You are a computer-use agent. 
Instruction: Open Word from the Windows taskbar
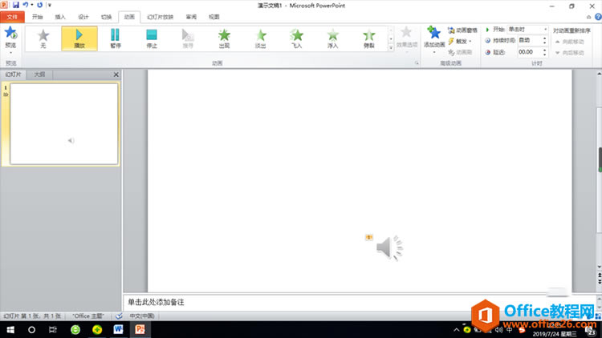point(118,329)
